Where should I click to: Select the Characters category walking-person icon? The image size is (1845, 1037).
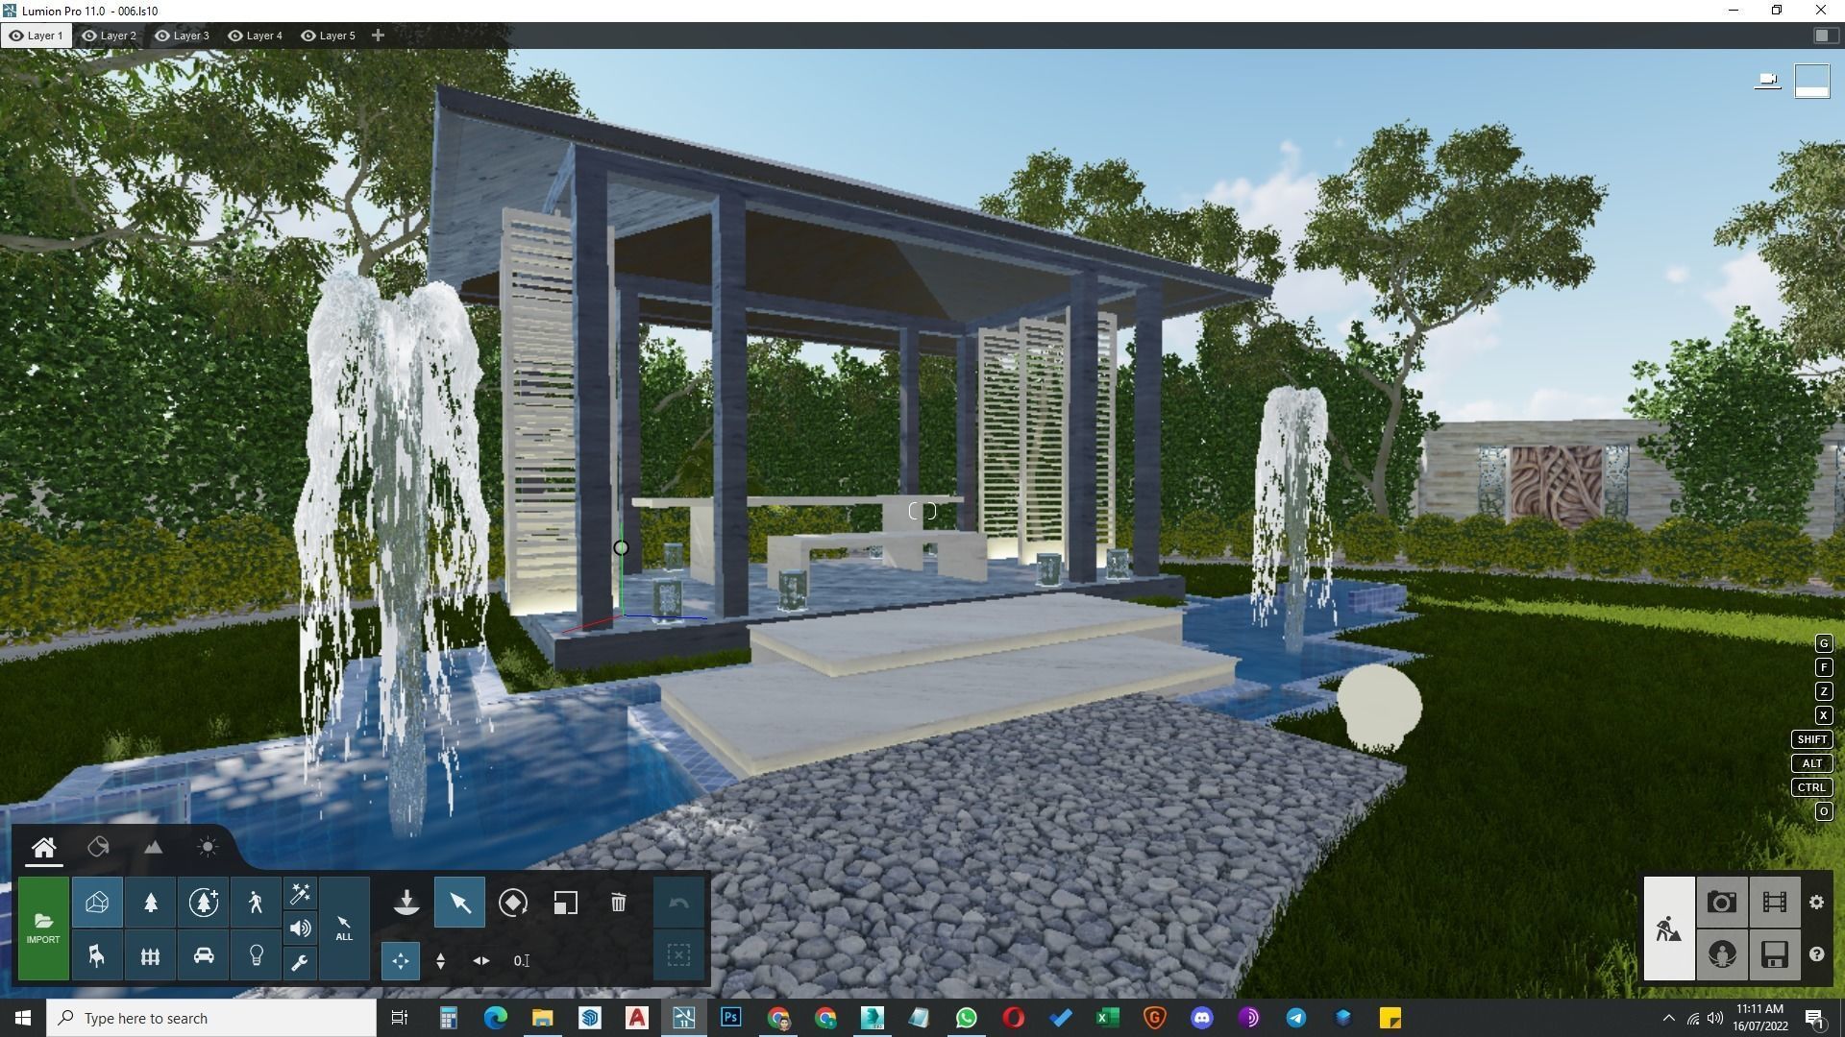tap(256, 903)
